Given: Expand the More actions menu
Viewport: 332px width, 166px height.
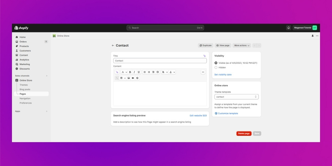Looking at the screenshot, I should pyautogui.click(x=241, y=45).
